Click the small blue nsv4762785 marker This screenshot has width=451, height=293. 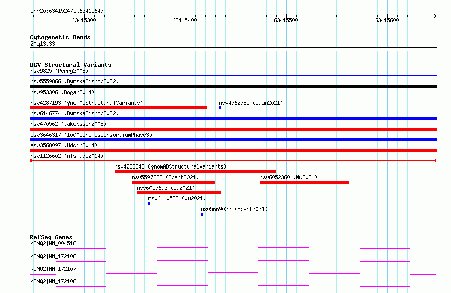pos(220,108)
